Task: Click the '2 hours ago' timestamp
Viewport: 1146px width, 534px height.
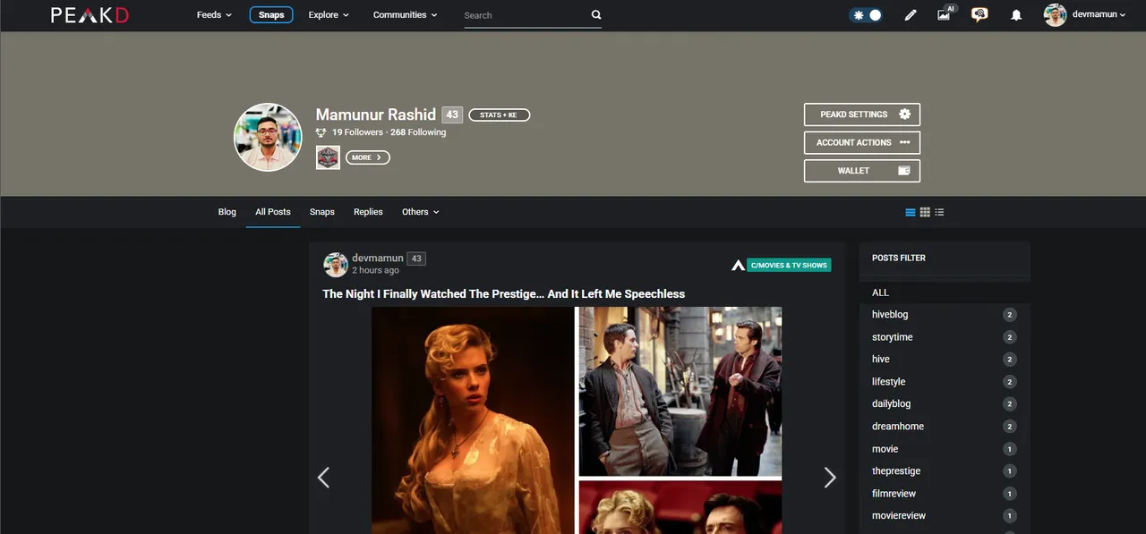Action: click(x=376, y=270)
